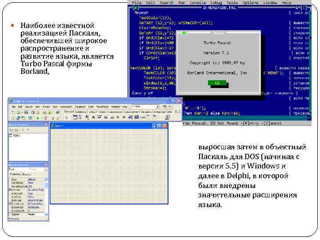Open the Compile menu in Turbo Pascal
Screen dimensions: 320x240
pos(197,3)
